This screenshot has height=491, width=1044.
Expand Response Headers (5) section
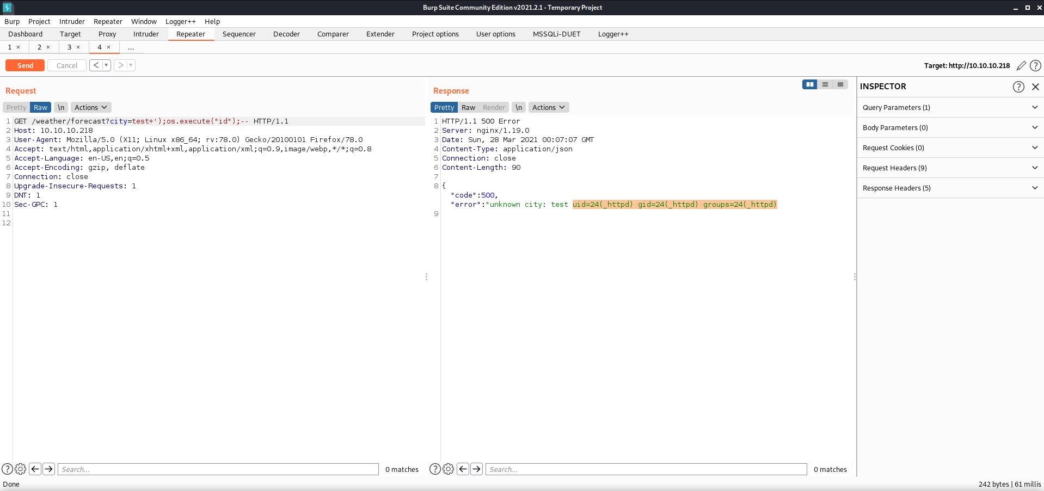click(x=950, y=188)
